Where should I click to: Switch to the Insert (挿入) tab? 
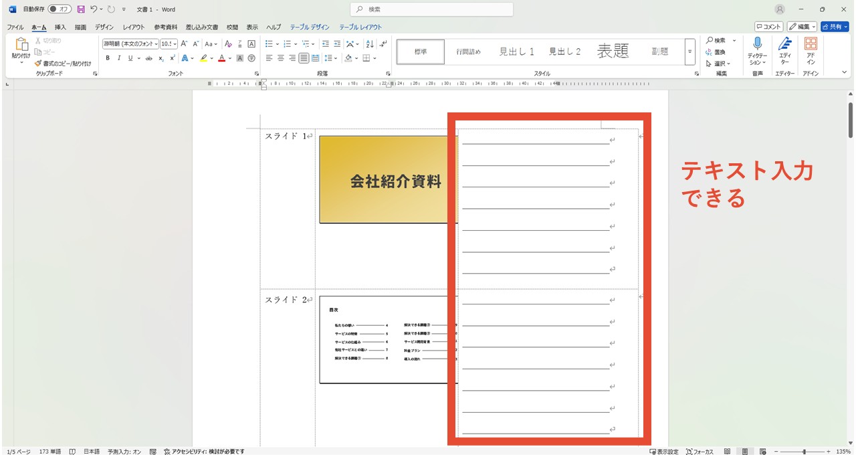click(x=60, y=27)
